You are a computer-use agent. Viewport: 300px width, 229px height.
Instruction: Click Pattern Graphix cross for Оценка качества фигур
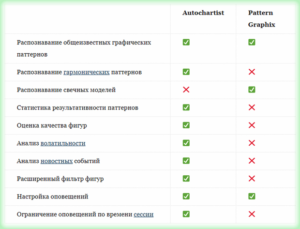pos(252,125)
